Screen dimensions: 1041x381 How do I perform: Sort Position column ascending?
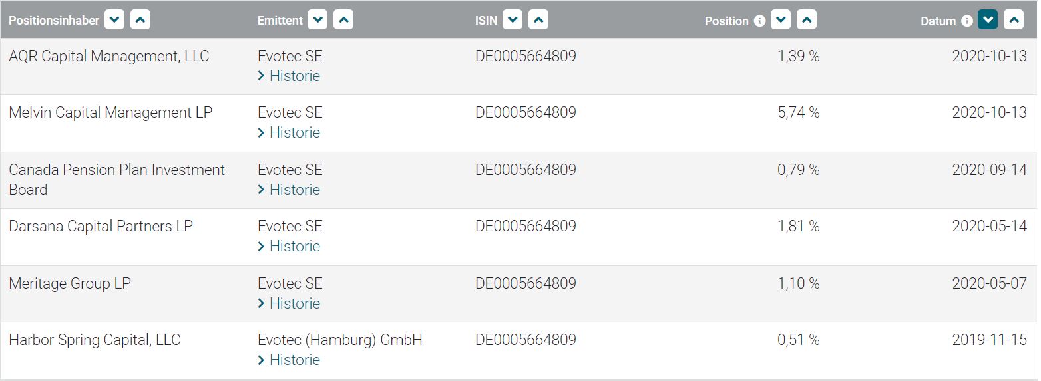click(x=806, y=20)
